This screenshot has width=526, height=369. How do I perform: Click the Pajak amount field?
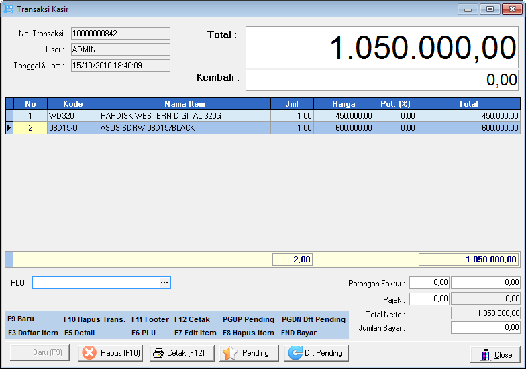click(x=486, y=299)
